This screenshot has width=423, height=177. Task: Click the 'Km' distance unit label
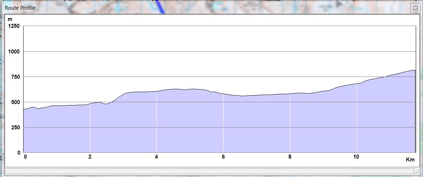coord(410,160)
